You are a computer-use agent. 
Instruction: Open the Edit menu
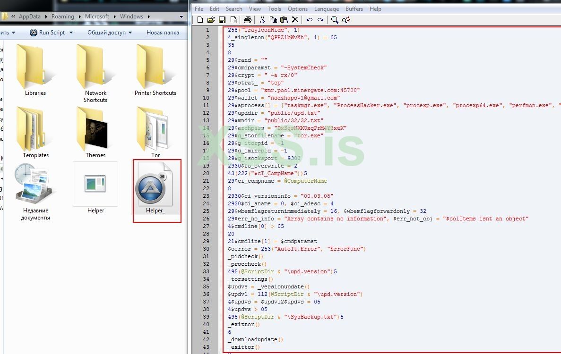click(x=215, y=9)
